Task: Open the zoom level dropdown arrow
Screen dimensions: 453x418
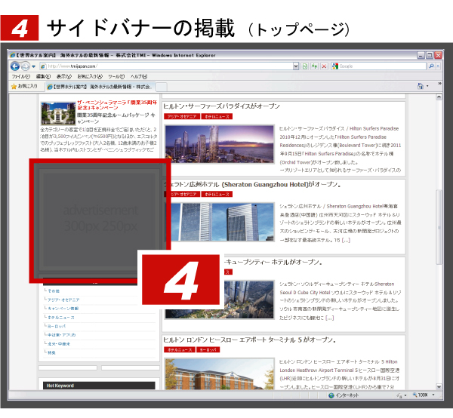Action: click(433, 395)
